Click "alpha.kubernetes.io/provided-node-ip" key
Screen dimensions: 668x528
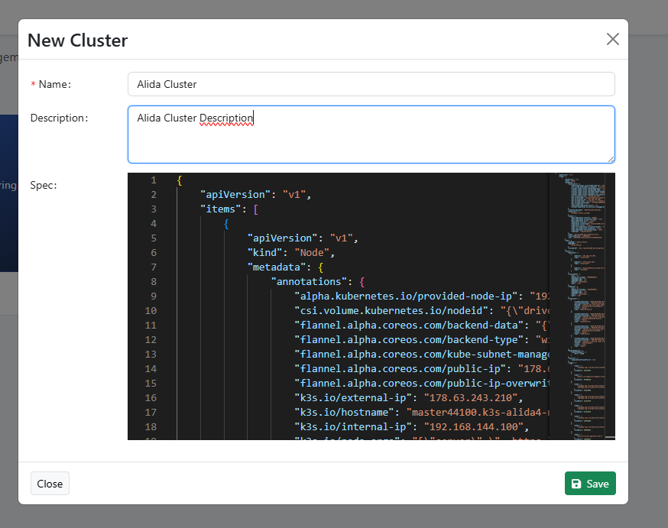click(406, 296)
